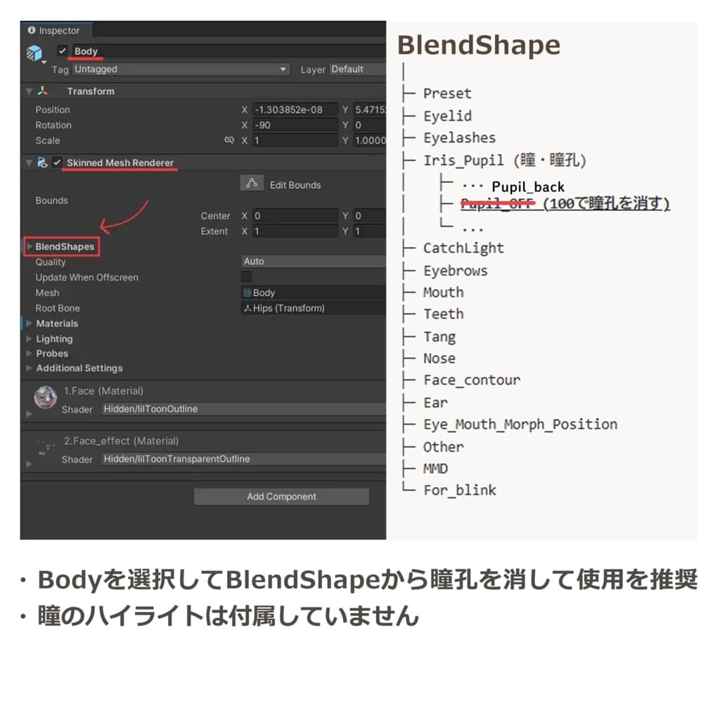
Task: Expand the Materials foldout
Action: 30,323
